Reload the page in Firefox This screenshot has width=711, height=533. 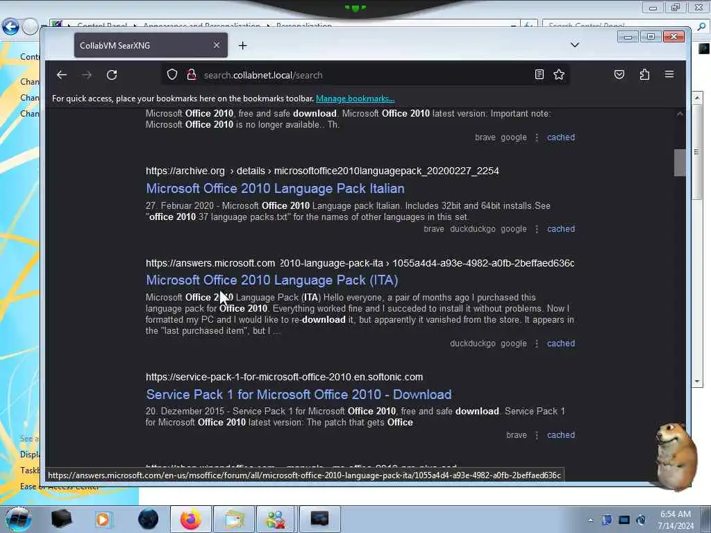[x=112, y=75]
